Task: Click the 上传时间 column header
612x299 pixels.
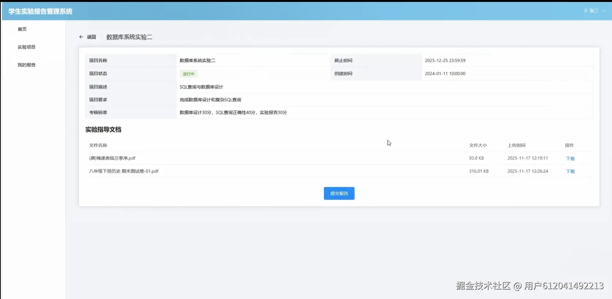Action: click(x=516, y=145)
